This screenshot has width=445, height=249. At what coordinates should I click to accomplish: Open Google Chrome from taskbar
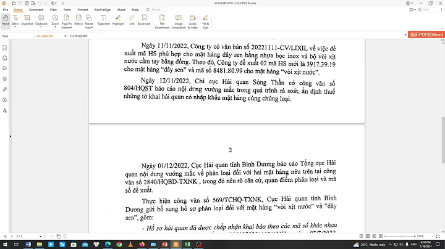(119, 245)
